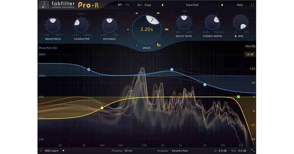The height and width of the screenshot is (154, 294).
Task: Select the yellow Post EQ low shelf dot near 100 Hz
Action: (x=102, y=108)
